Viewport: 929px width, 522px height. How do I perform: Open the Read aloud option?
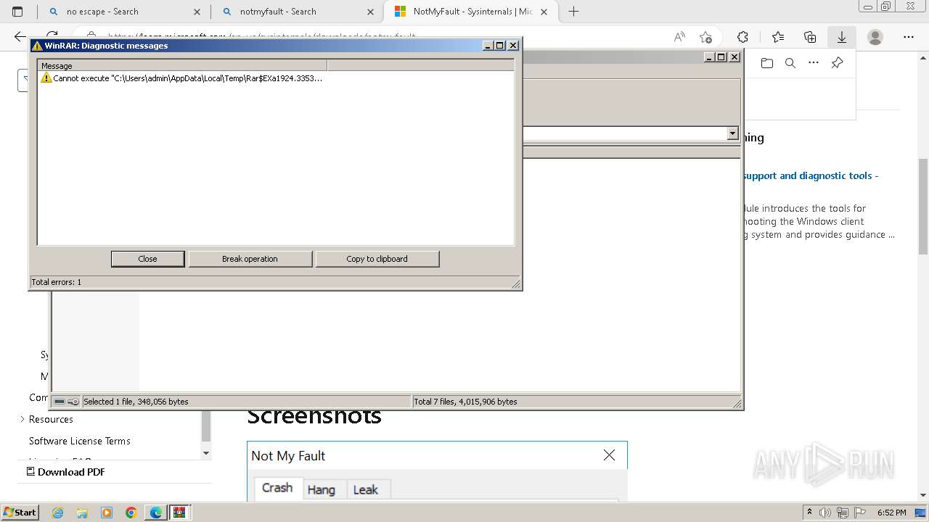coord(679,37)
